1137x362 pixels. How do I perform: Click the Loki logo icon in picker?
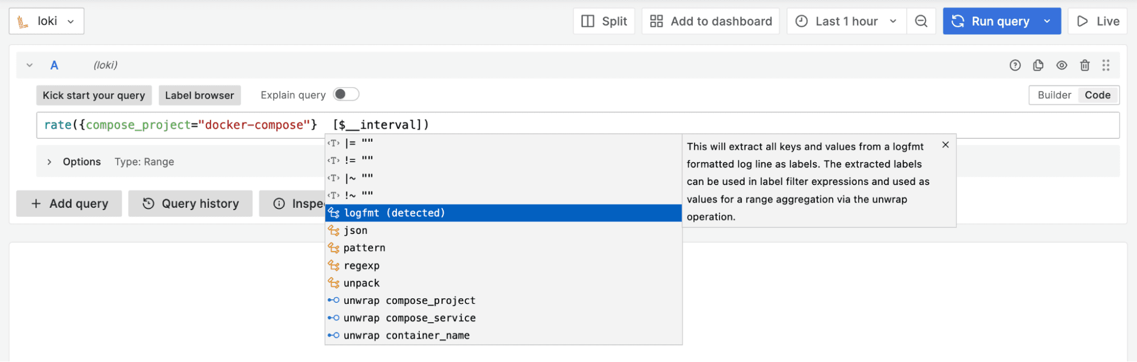23,22
